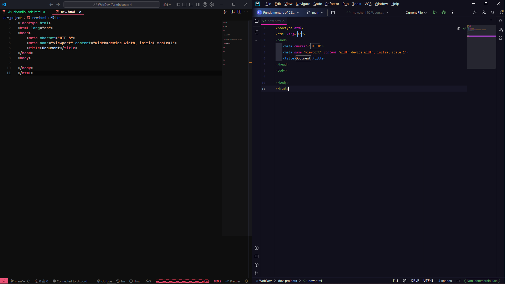Click the 1m time tracker status item

[121, 281]
